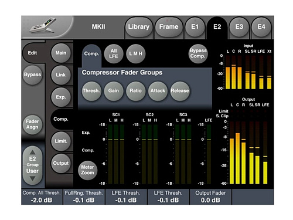293x220 pixels.
Task: Open the E4 engine tab
Action: pyautogui.click(x=261, y=27)
